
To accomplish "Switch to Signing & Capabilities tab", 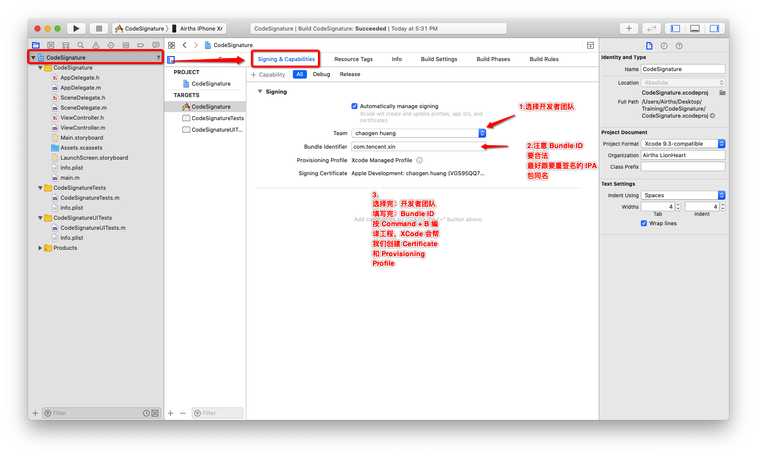I will 286,59.
